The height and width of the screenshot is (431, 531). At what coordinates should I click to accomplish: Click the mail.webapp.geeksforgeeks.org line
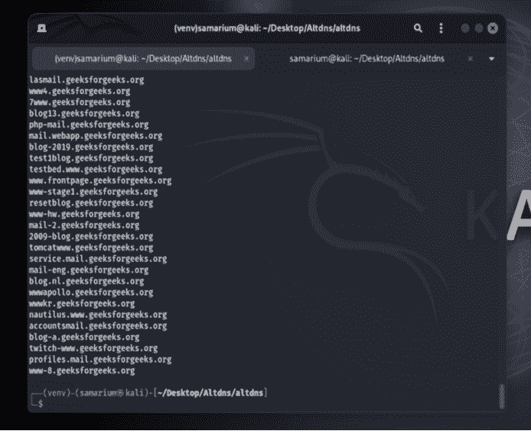[96, 136]
